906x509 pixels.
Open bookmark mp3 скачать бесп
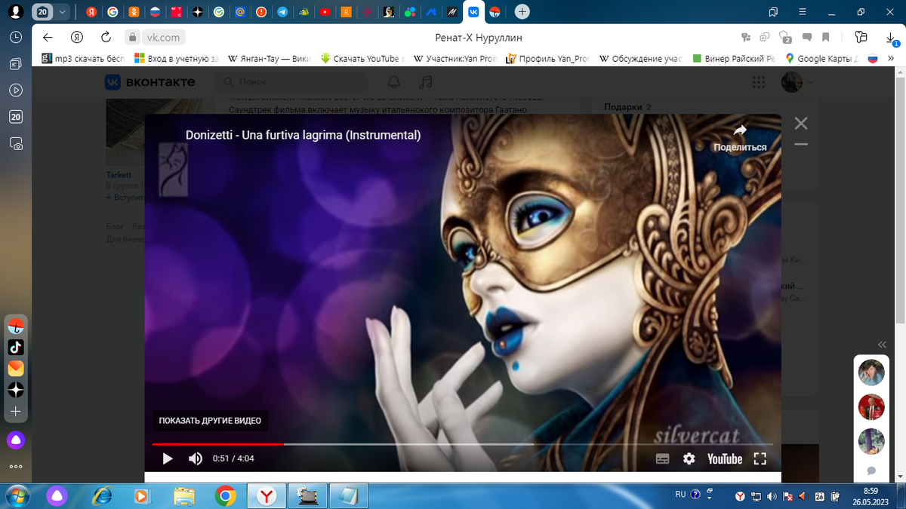click(82, 58)
